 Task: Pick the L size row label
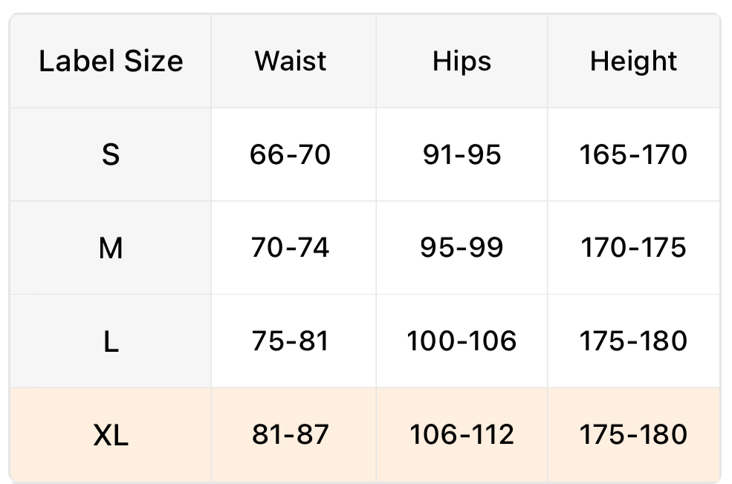click(x=111, y=341)
